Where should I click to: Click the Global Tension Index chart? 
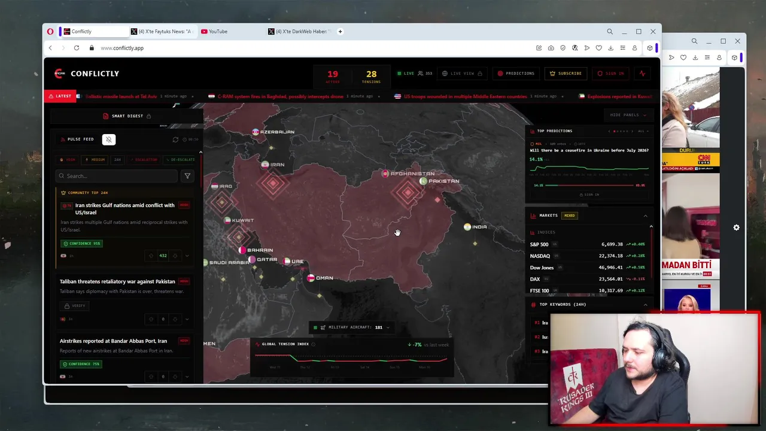[x=351, y=357]
